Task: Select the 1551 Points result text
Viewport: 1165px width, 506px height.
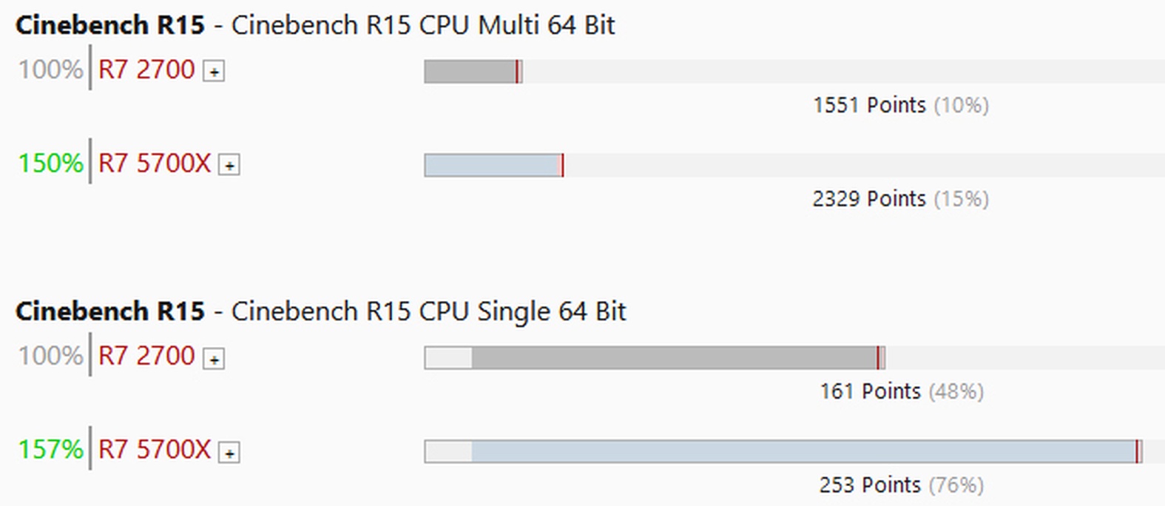Action: click(x=869, y=105)
